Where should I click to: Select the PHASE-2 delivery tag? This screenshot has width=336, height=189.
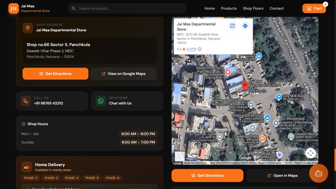click(31, 178)
